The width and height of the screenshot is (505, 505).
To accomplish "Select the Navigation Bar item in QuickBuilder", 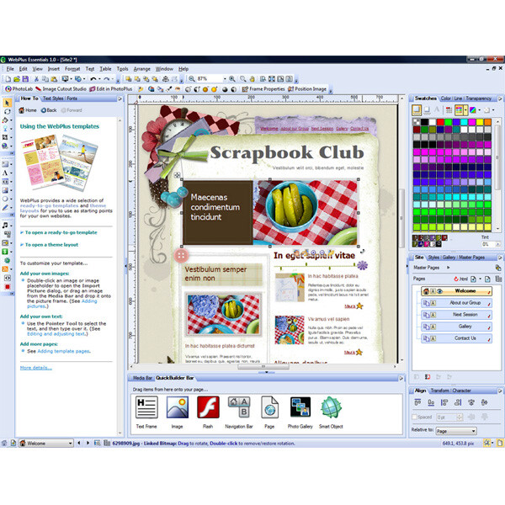I will click(x=239, y=412).
